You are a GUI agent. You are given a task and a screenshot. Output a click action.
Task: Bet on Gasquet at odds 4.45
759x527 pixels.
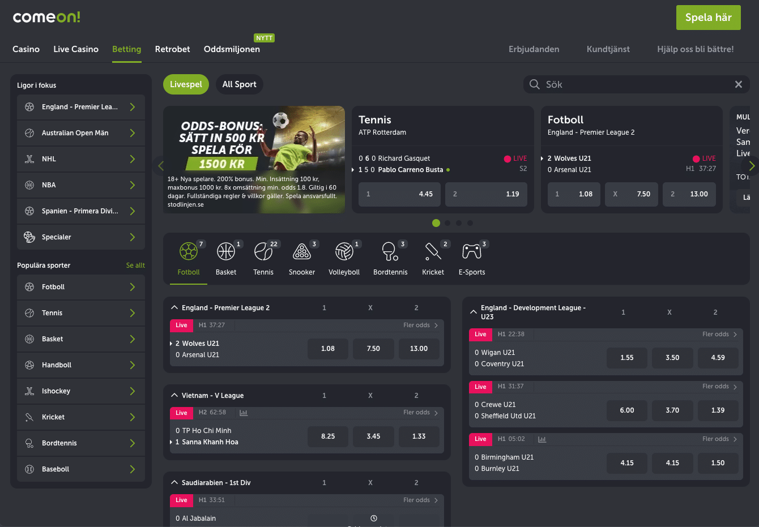point(400,194)
